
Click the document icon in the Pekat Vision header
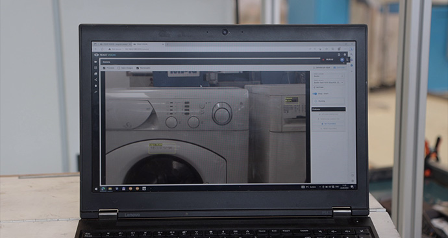(339, 54)
